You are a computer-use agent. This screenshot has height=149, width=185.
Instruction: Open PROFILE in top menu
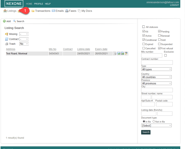tap(39, 4)
